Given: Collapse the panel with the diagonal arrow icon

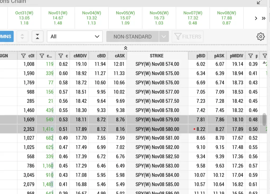Looking at the screenshot, I should tap(259, 2).
